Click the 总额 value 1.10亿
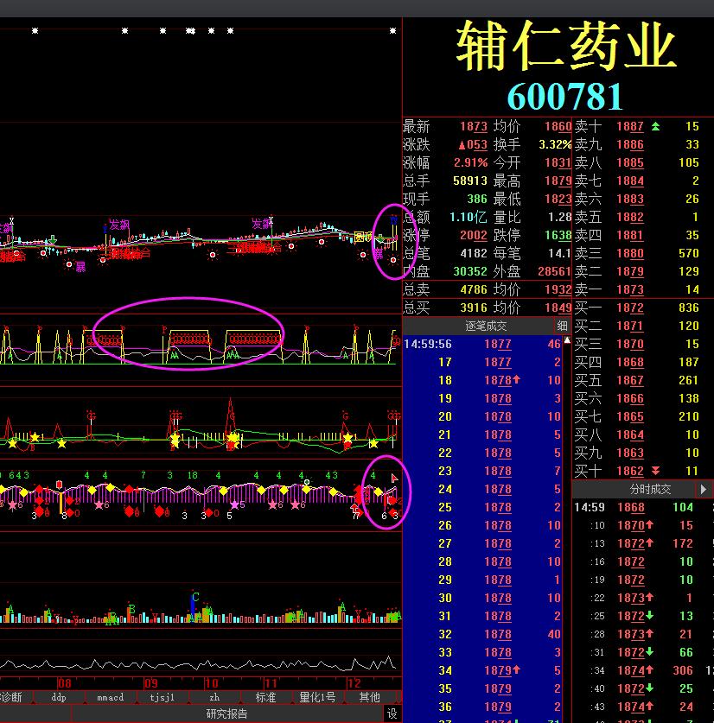This screenshot has width=714, height=723. click(x=469, y=217)
